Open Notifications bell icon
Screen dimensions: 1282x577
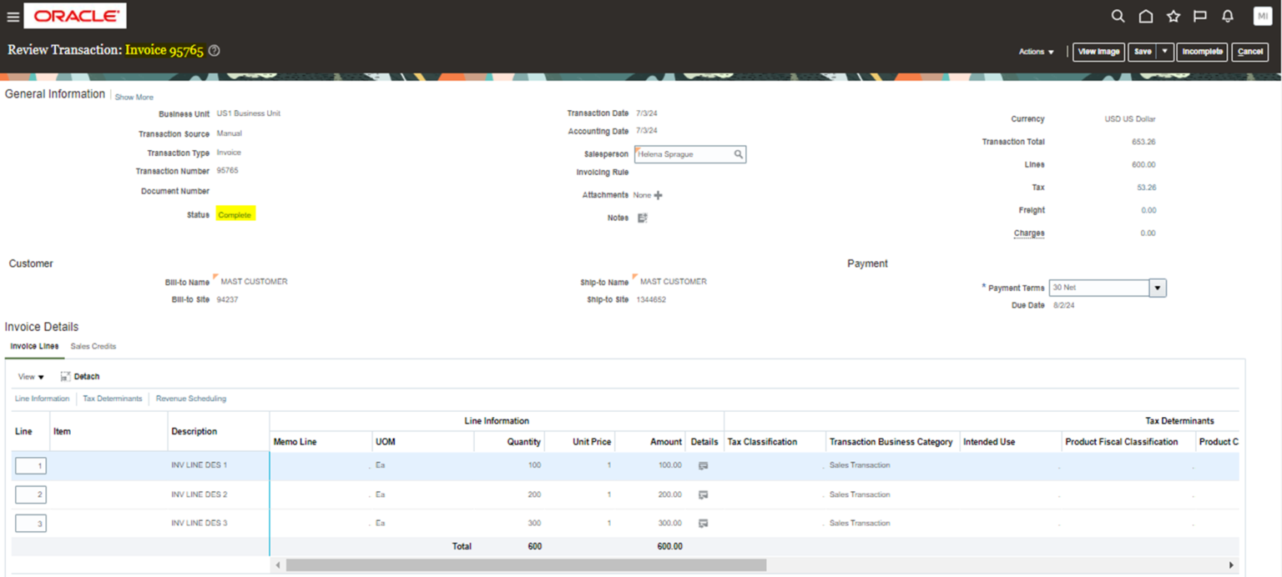(1226, 16)
